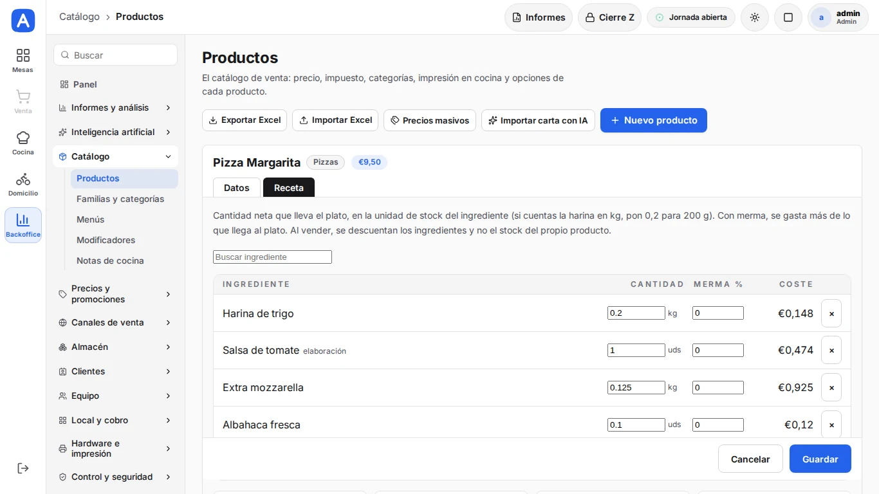The height and width of the screenshot is (494, 879).
Task: Expand the Clientes section
Action: tap(115, 371)
